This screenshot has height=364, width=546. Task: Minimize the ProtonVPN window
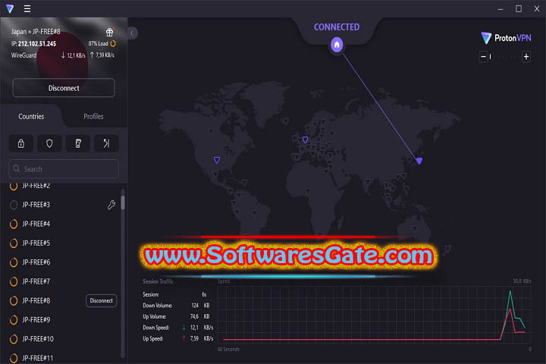coord(500,9)
